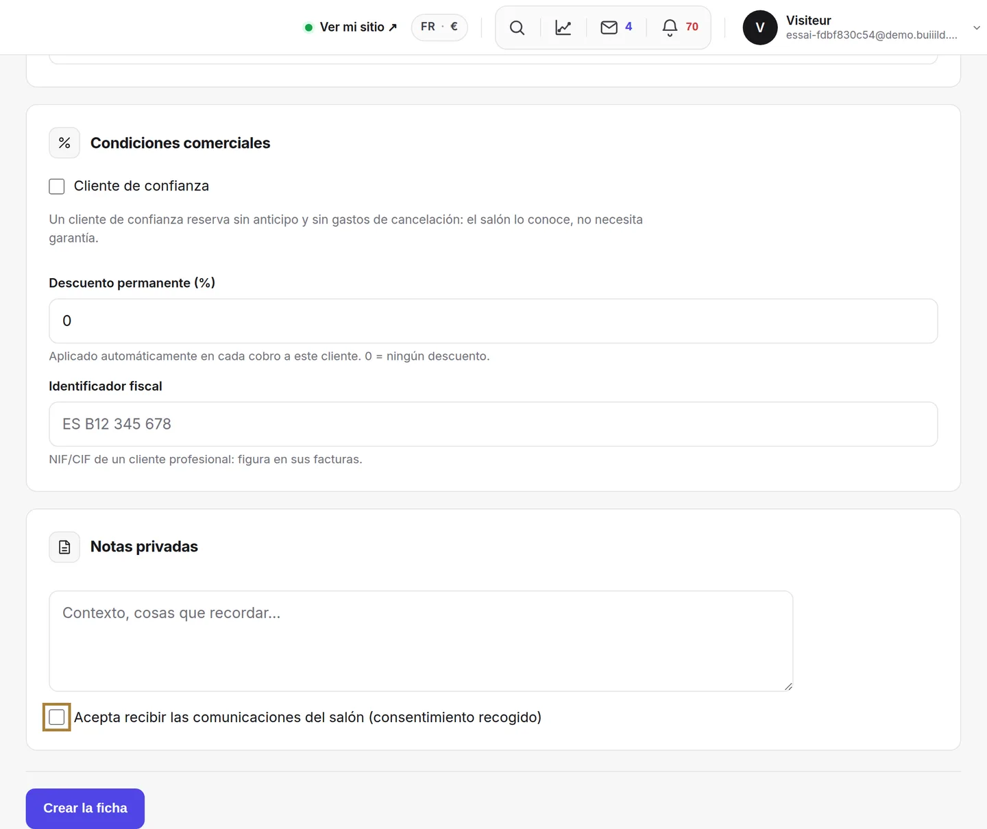Tick the Acepta recibir las comunicaciones checkbox
The height and width of the screenshot is (829, 987).
57,717
